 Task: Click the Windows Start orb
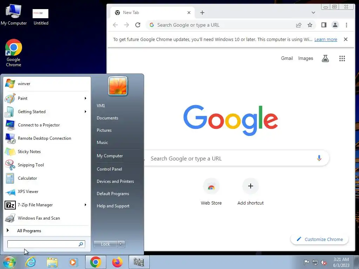point(9,262)
